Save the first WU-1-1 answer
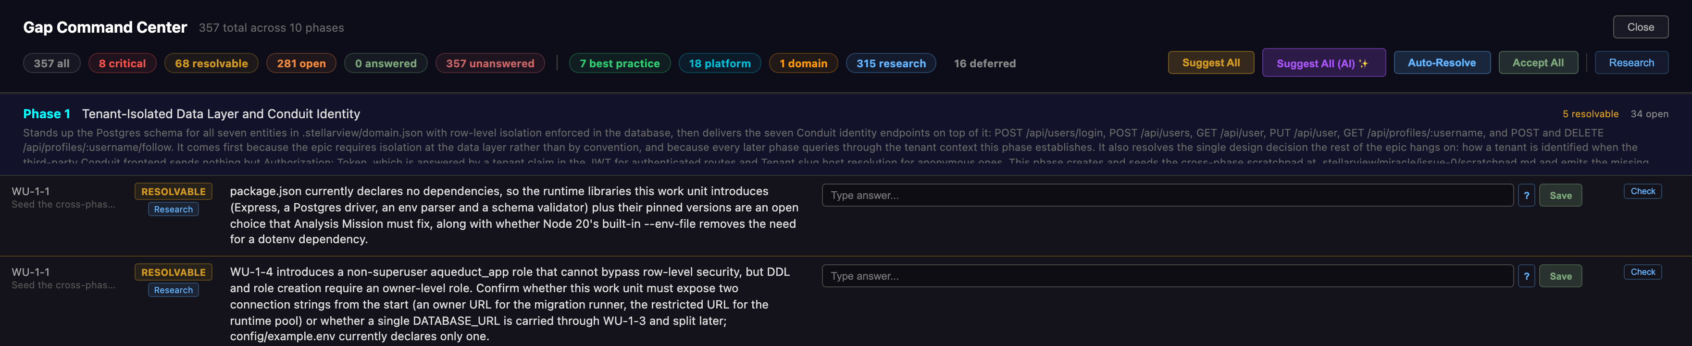1692x346 pixels. (1561, 195)
